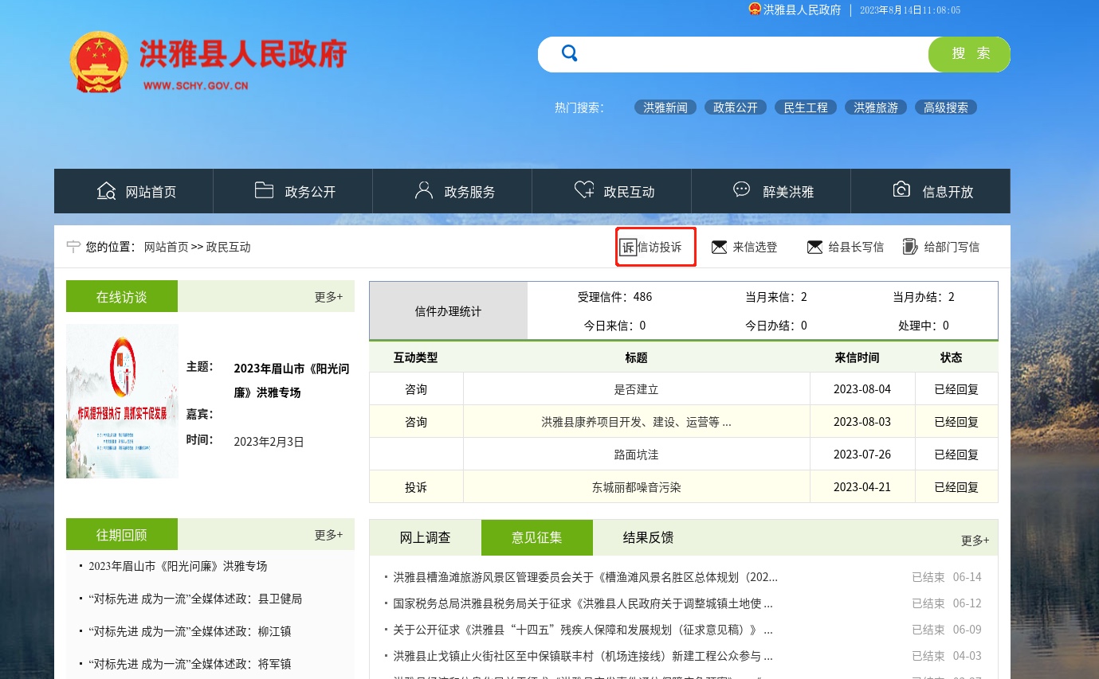Click the 往期回顾 section header
The height and width of the screenshot is (679, 1099).
tap(122, 535)
